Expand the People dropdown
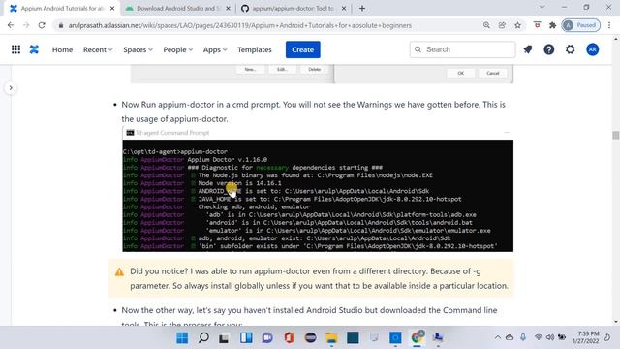This screenshot has height=349, width=620. (178, 49)
